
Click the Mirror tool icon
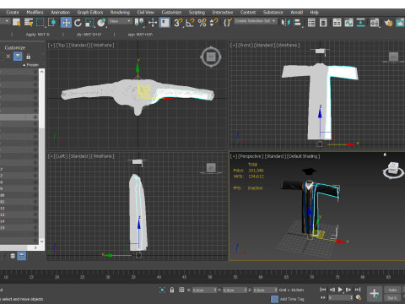point(286,23)
